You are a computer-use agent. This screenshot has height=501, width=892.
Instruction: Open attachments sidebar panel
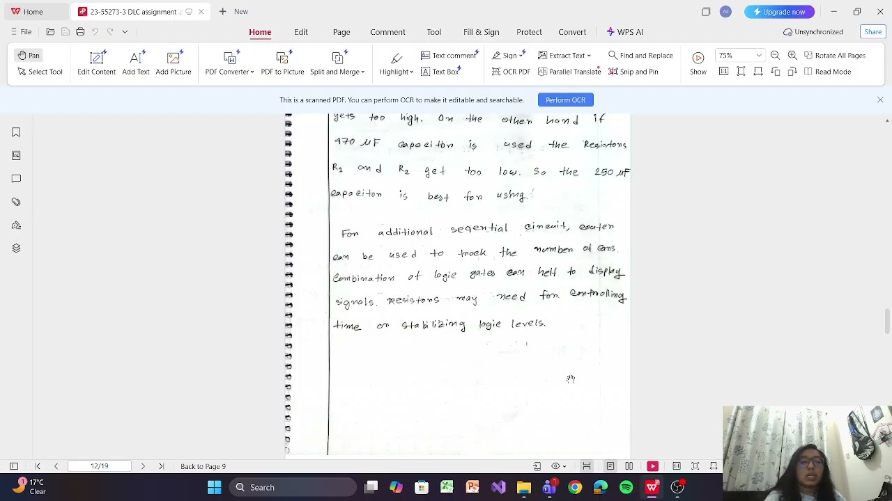tap(16, 202)
